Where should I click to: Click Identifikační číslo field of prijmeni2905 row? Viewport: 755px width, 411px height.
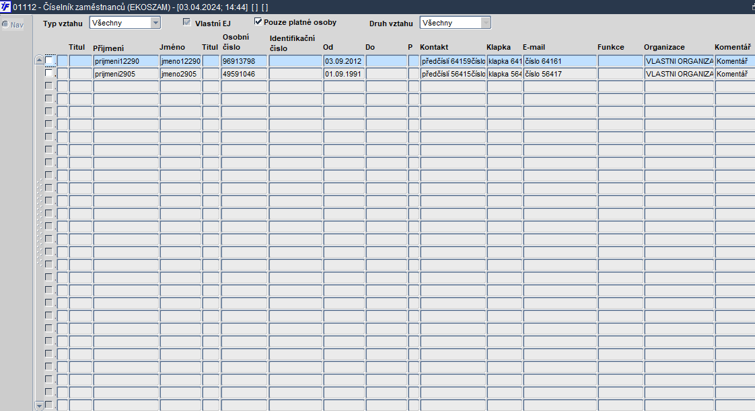[295, 74]
